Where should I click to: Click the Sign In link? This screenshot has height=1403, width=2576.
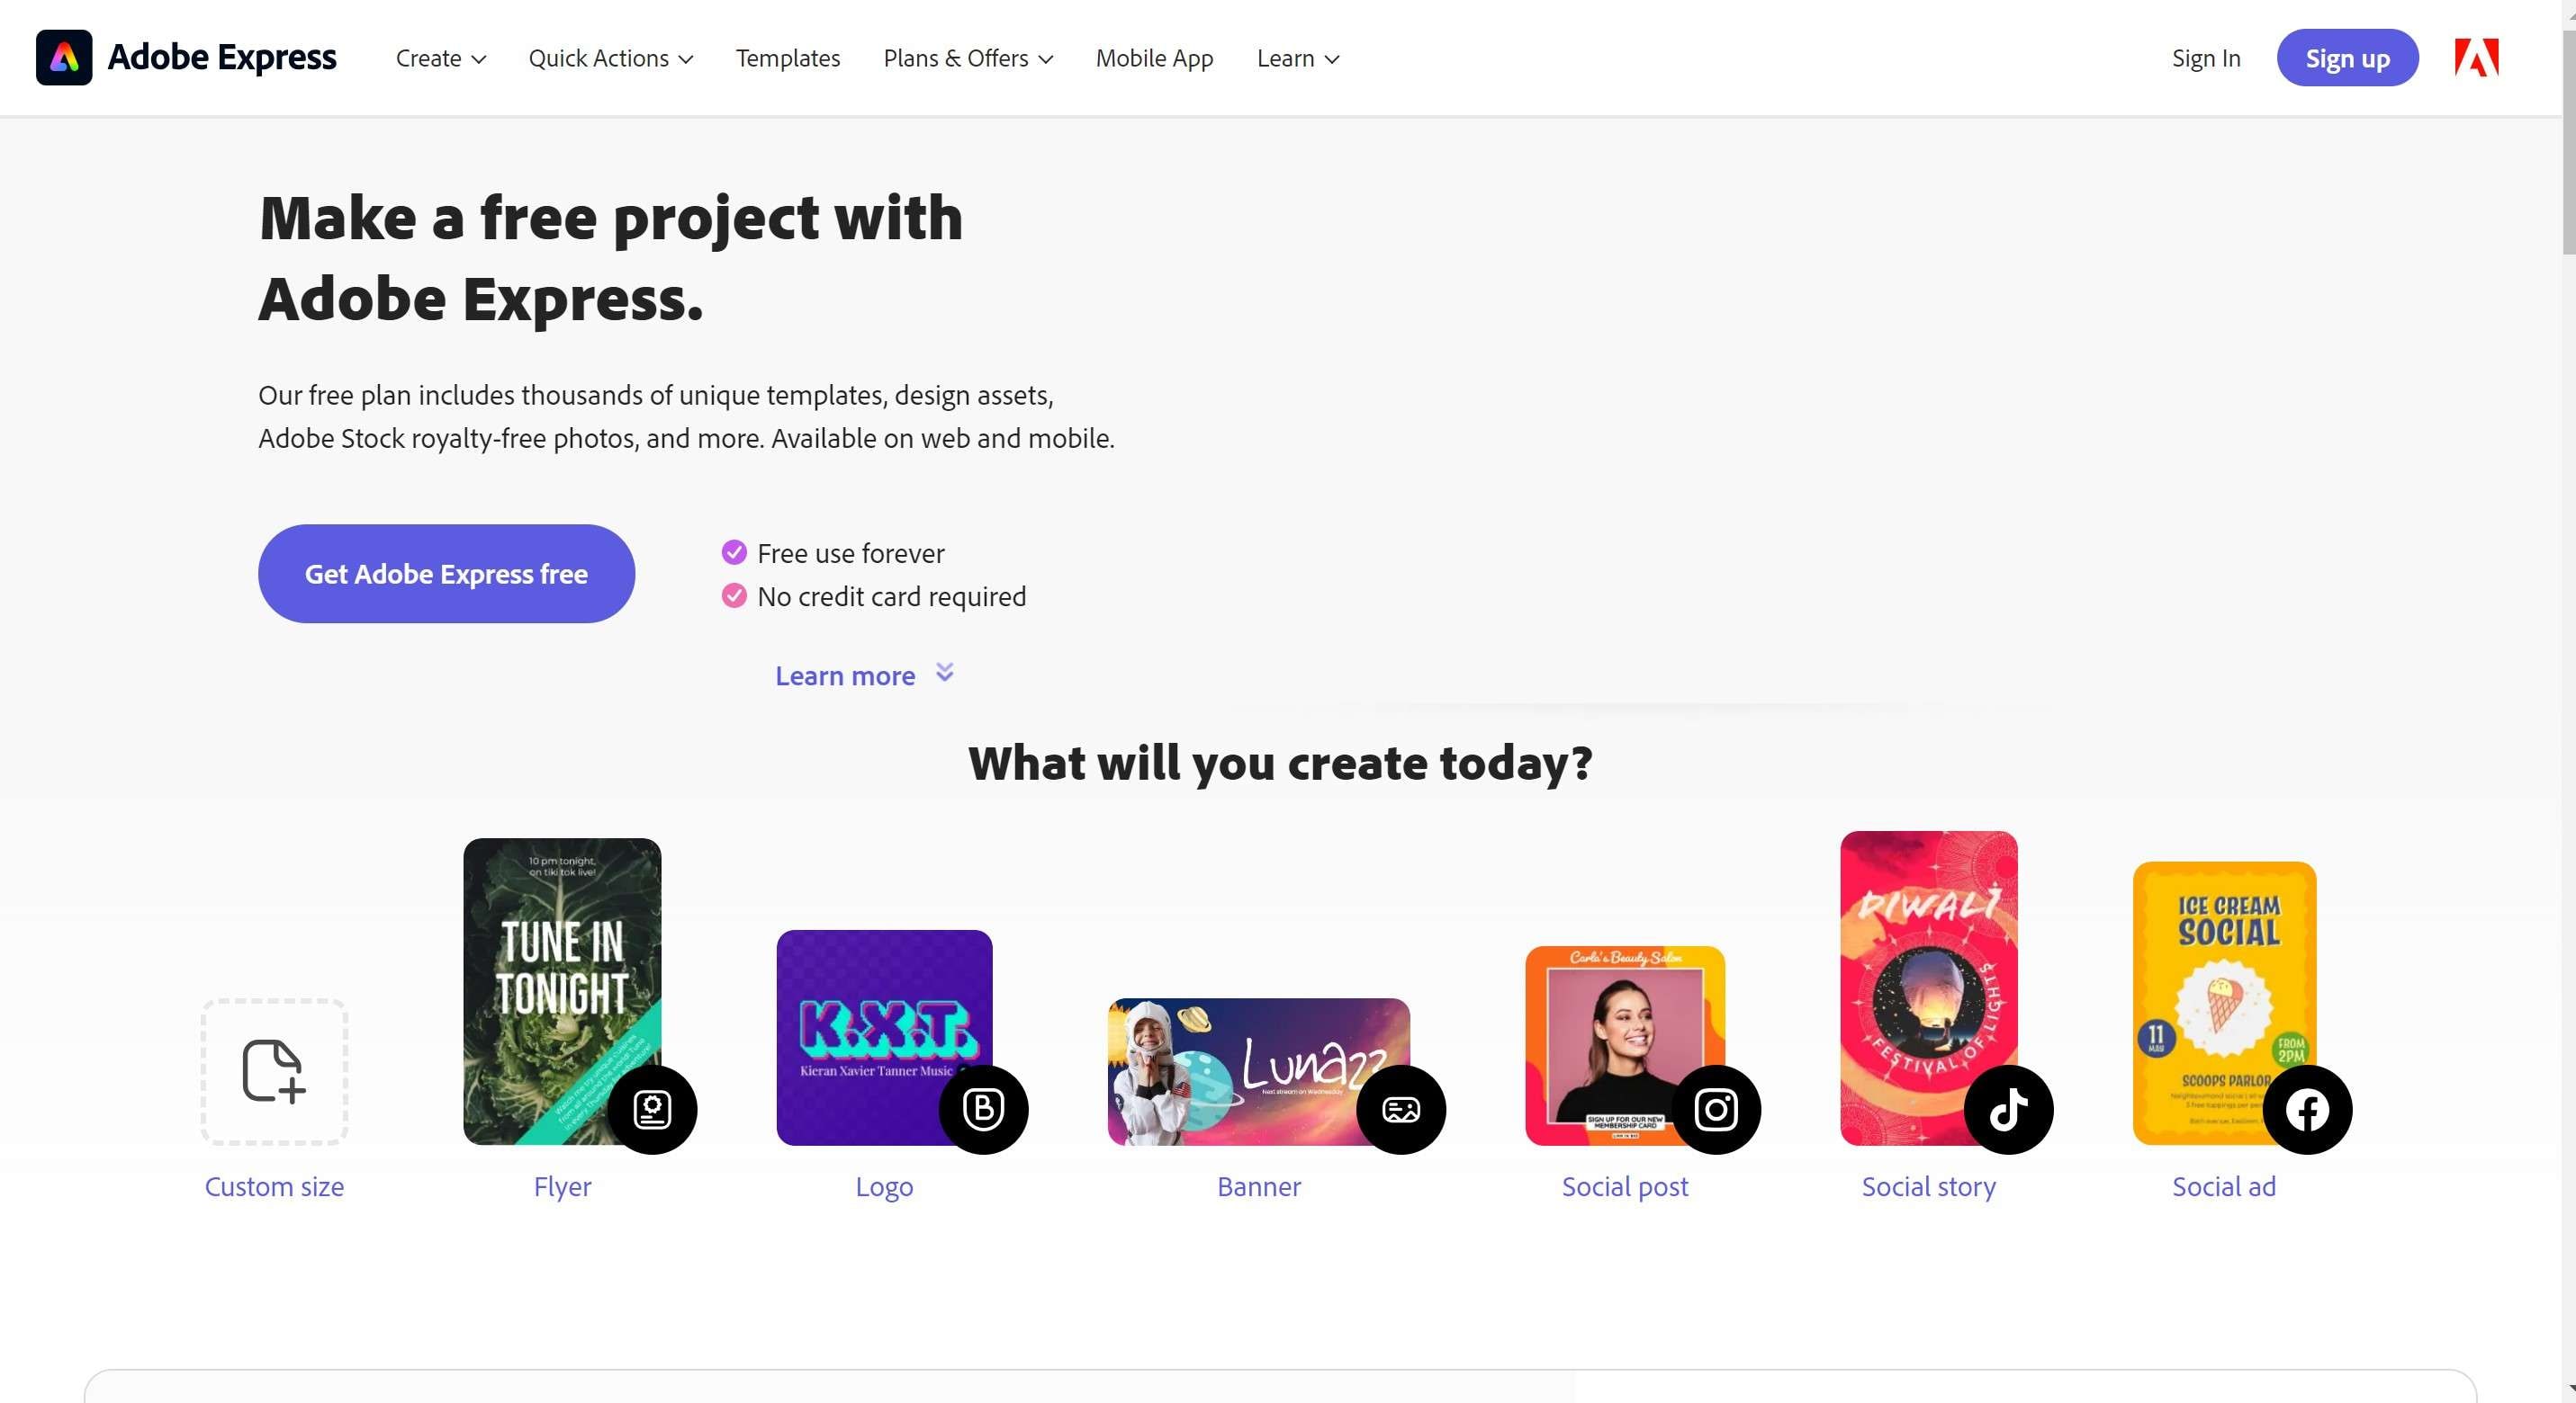2205,59
